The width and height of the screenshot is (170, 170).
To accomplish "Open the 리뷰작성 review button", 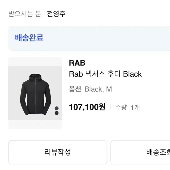I will tap(58, 152).
